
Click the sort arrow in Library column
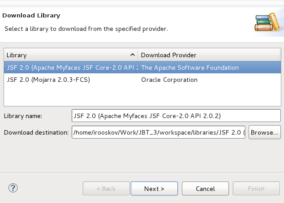coord(132,55)
